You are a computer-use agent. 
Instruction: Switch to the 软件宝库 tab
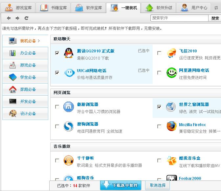point(88,8)
